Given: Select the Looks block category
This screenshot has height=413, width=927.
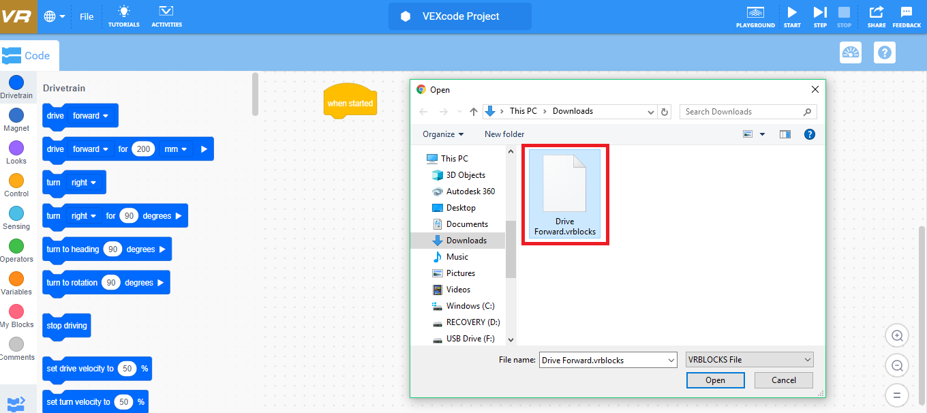Looking at the screenshot, I should [x=16, y=153].
